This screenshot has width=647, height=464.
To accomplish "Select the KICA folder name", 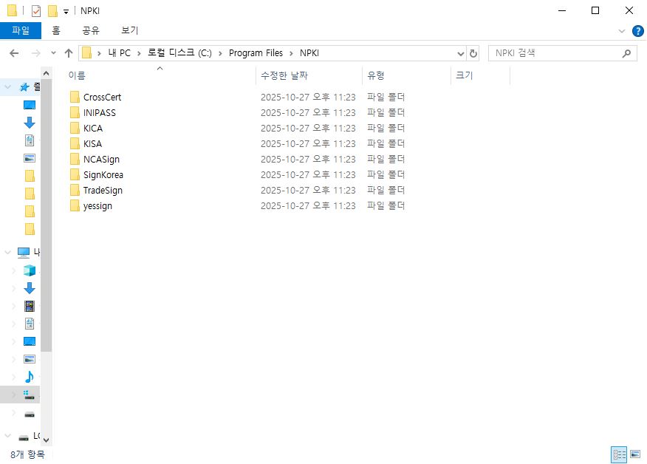I will pyautogui.click(x=93, y=129).
